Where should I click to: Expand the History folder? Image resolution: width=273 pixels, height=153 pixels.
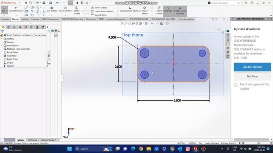(2, 39)
